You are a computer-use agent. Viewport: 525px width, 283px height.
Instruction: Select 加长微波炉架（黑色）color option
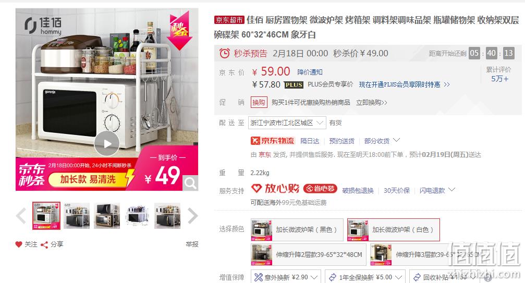point(297,230)
